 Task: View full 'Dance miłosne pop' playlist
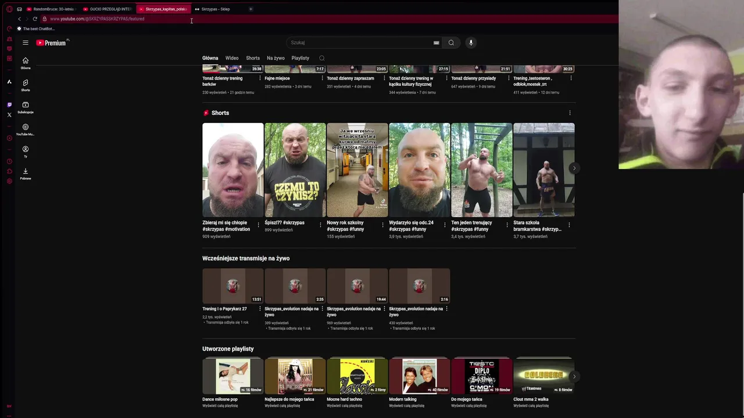click(220, 406)
